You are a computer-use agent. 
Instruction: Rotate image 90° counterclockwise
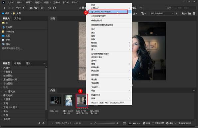click(x=50, y=8)
